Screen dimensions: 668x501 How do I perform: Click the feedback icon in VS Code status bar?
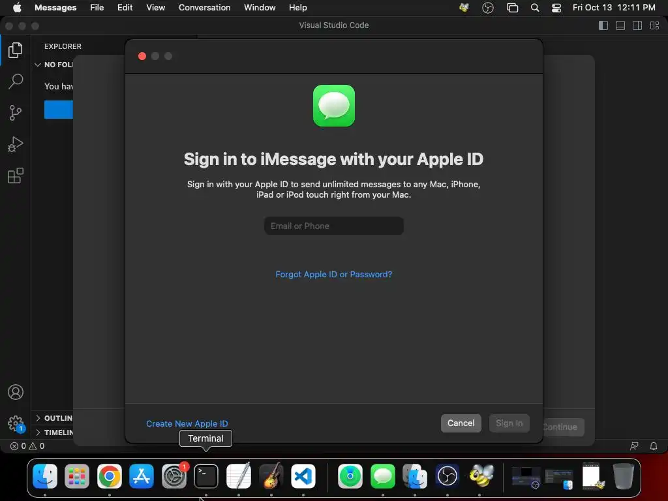pos(634,446)
